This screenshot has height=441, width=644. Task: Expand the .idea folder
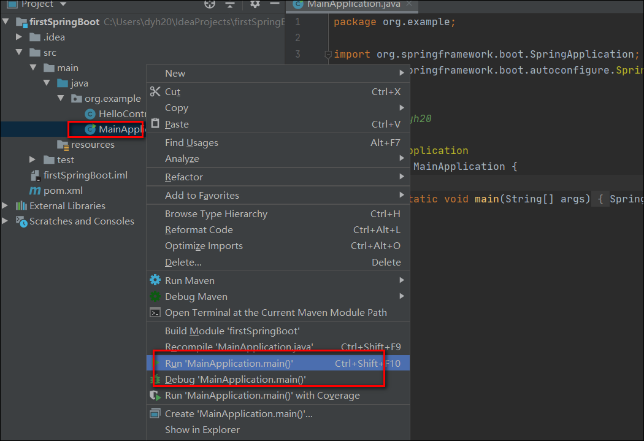[x=20, y=37]
